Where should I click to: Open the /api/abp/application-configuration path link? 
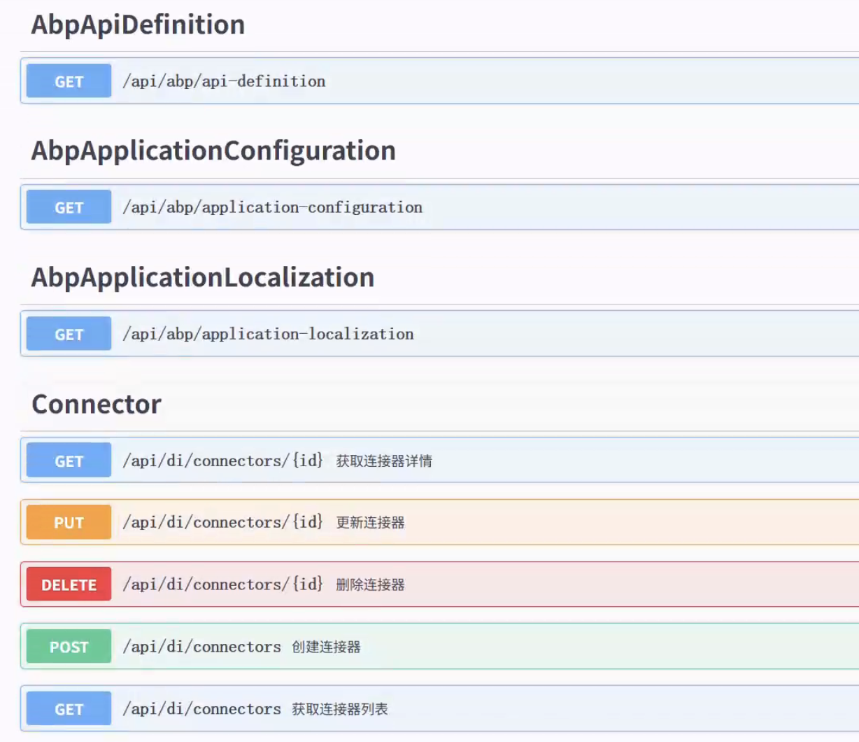[x=272, y=207]
